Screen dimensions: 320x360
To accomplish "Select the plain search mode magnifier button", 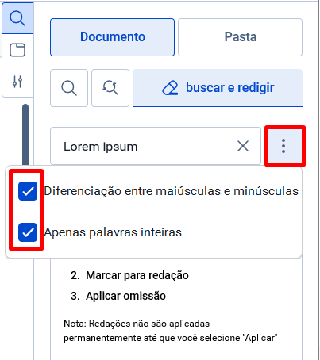I will point(69,88).
